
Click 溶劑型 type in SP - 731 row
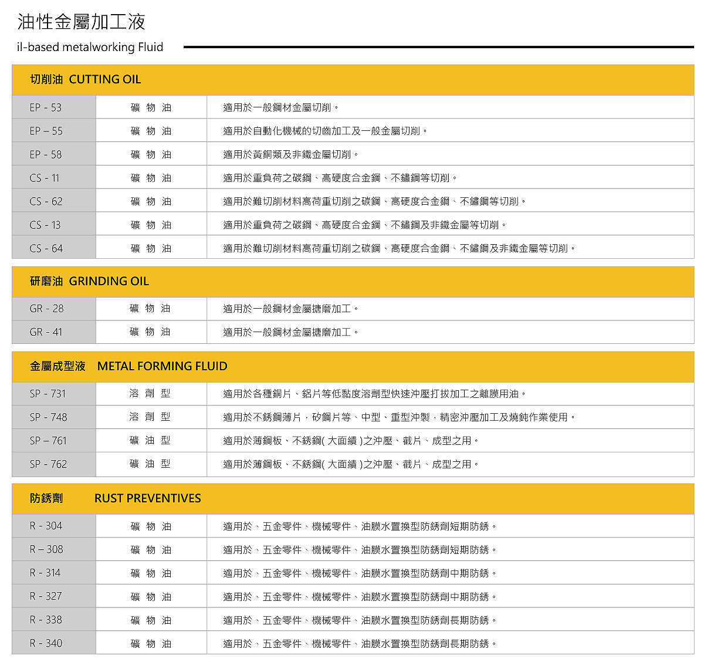150,393
